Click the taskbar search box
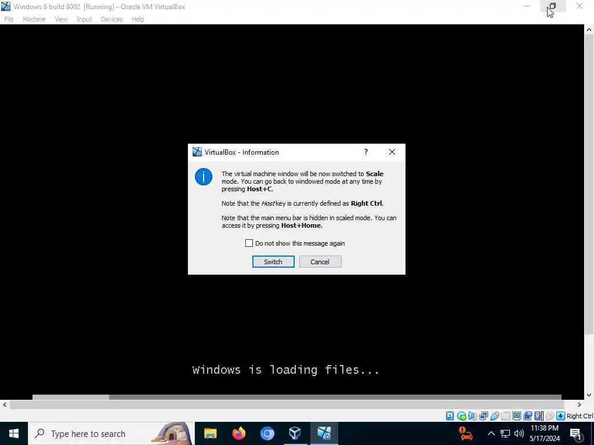594x445 pixels. point(111,433)
